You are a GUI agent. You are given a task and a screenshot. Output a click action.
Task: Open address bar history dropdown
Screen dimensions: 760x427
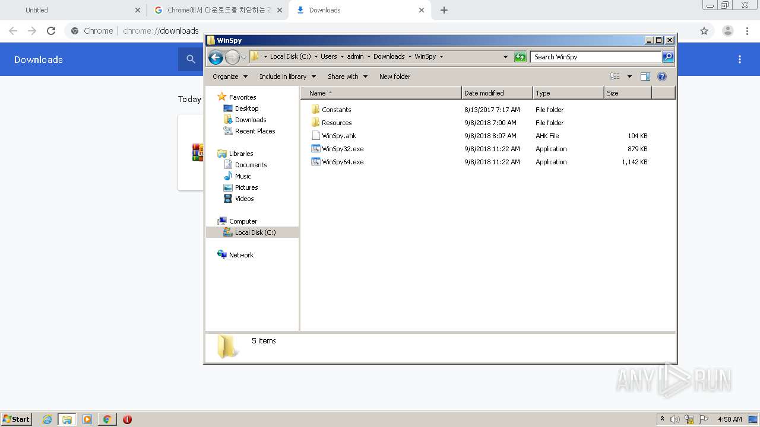click(x=505, y=57)
